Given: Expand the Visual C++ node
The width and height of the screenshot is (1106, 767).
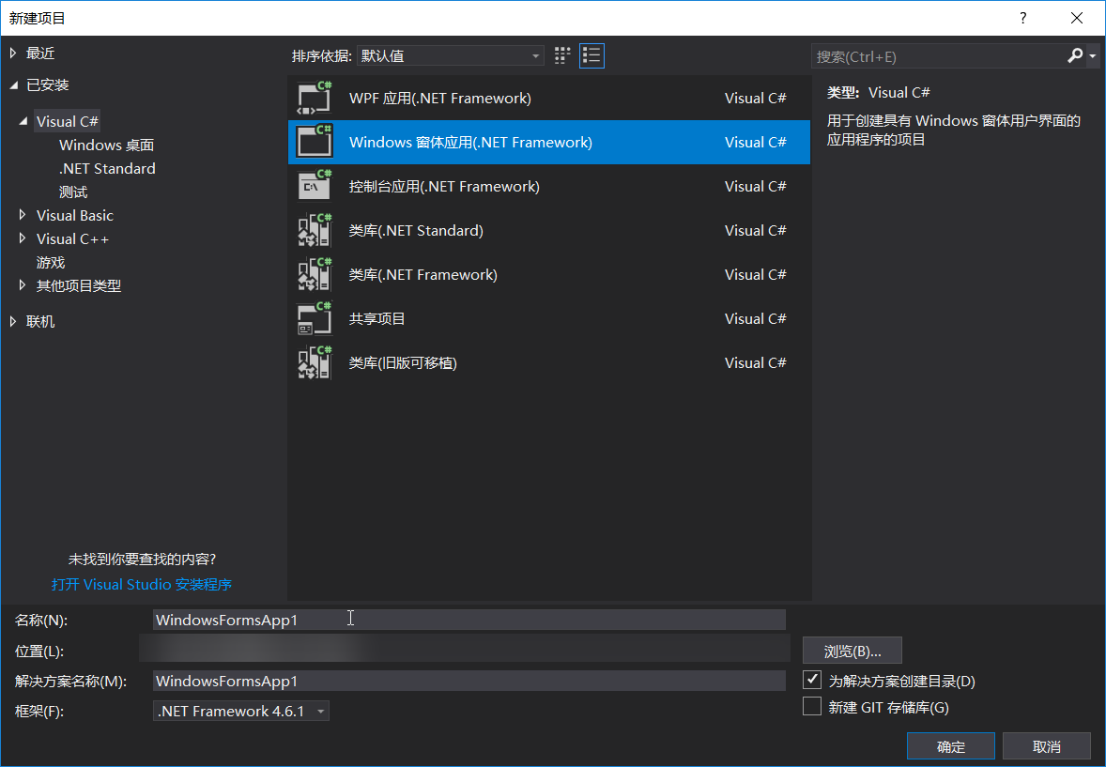Looking at the screenshot, I should [23, 238].
